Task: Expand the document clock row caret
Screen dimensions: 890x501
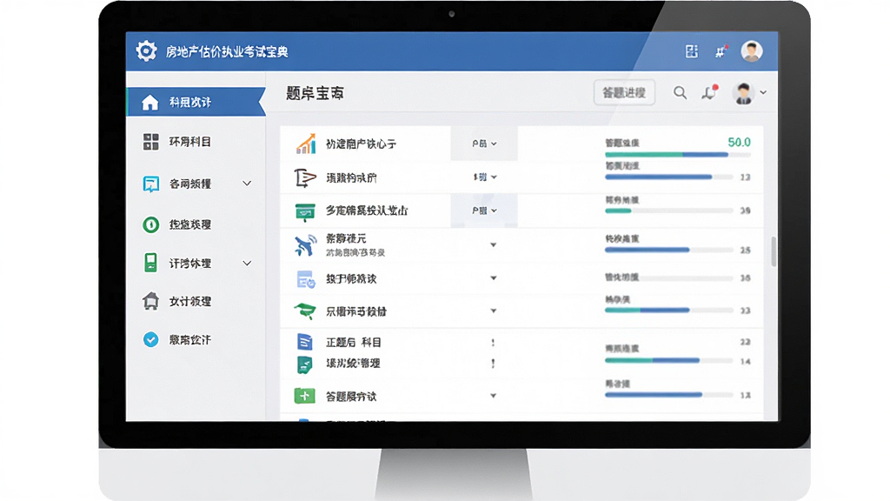Action: click(494, 277)
